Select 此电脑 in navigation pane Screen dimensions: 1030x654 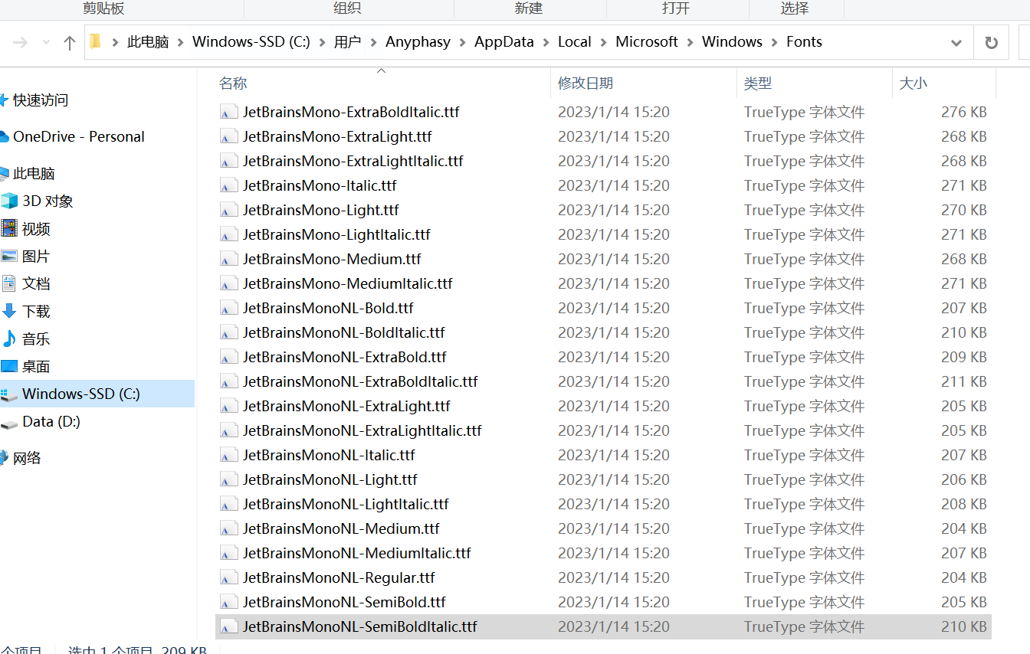[x=34, y=174]
